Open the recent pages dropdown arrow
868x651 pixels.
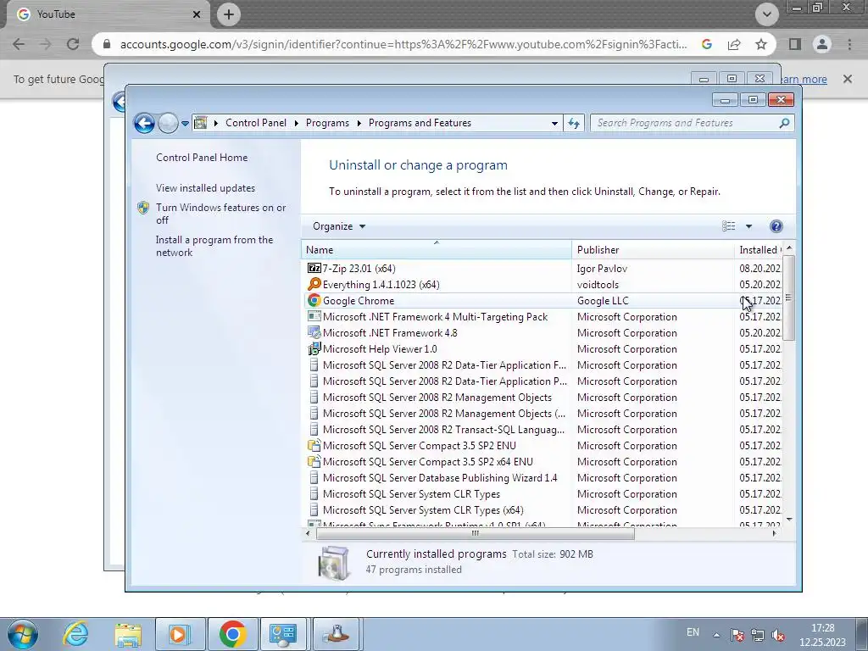tap(185, 123)
